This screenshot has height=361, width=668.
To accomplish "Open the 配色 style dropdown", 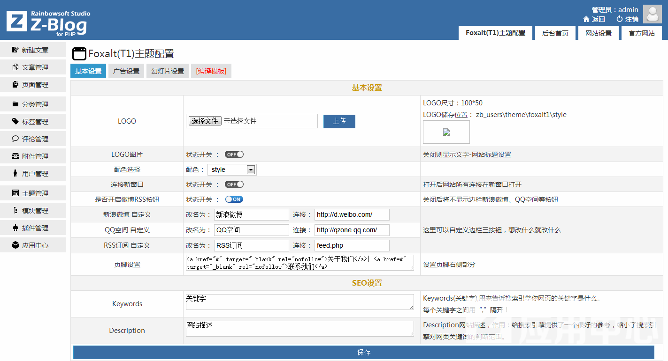I will [x=232, y=169].
